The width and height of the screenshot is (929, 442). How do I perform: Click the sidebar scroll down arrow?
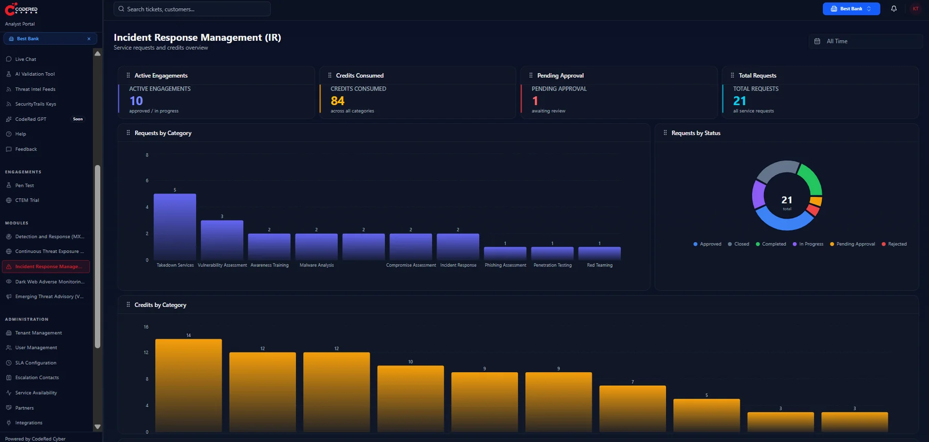pos(98,427)
